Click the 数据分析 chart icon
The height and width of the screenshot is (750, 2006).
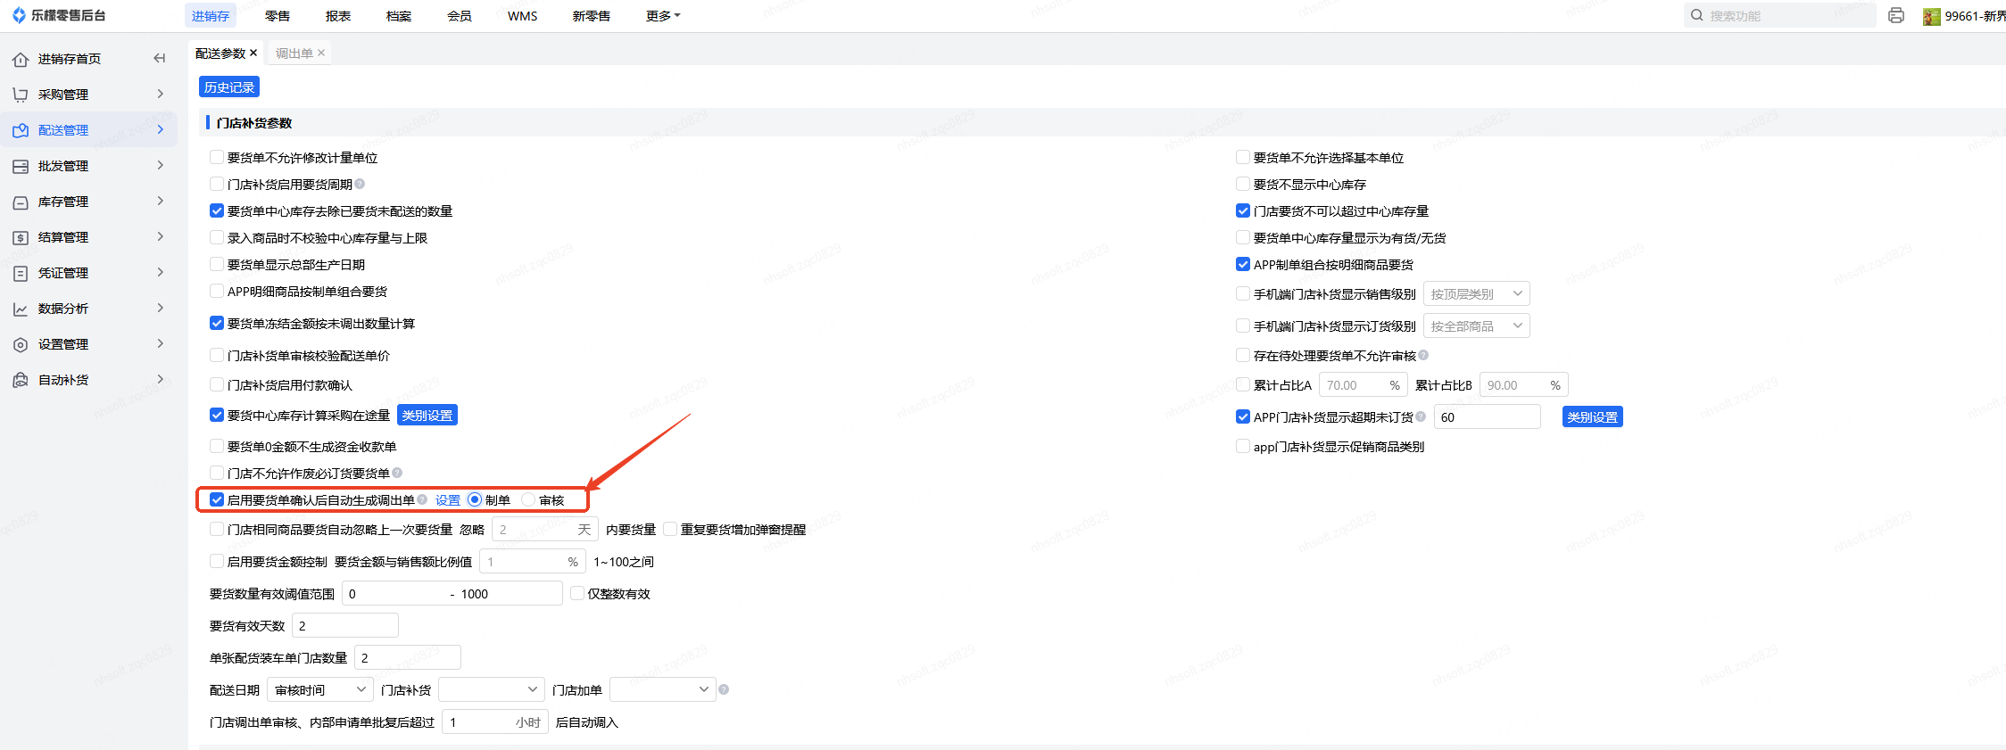point(21,309)
